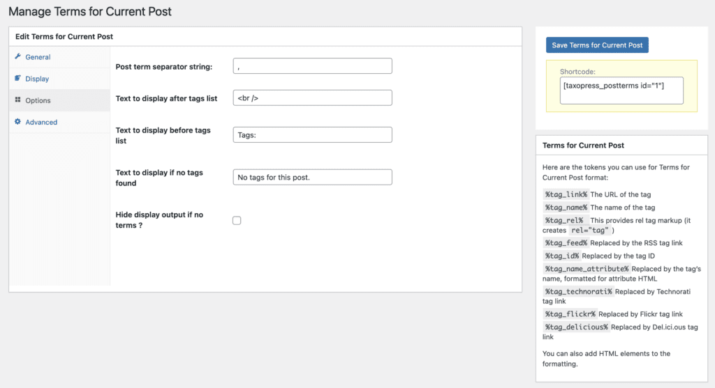
Task: Click the Text to display if no tags found label
Action: [x=159, y=178]
